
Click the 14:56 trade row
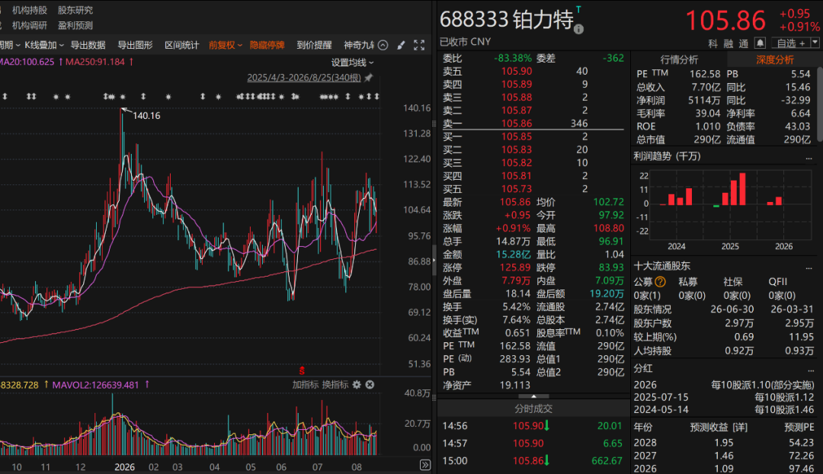click(533, 426)
